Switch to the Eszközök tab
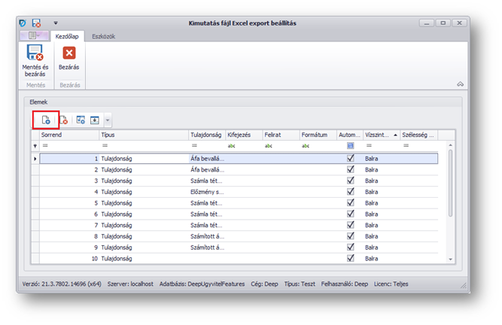The image size is (502, 325). tap(103, 36)
